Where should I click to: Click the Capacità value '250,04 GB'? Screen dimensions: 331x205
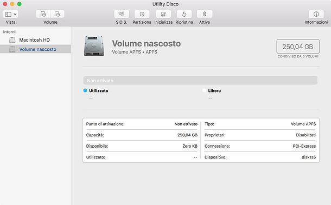pos(187,135)
